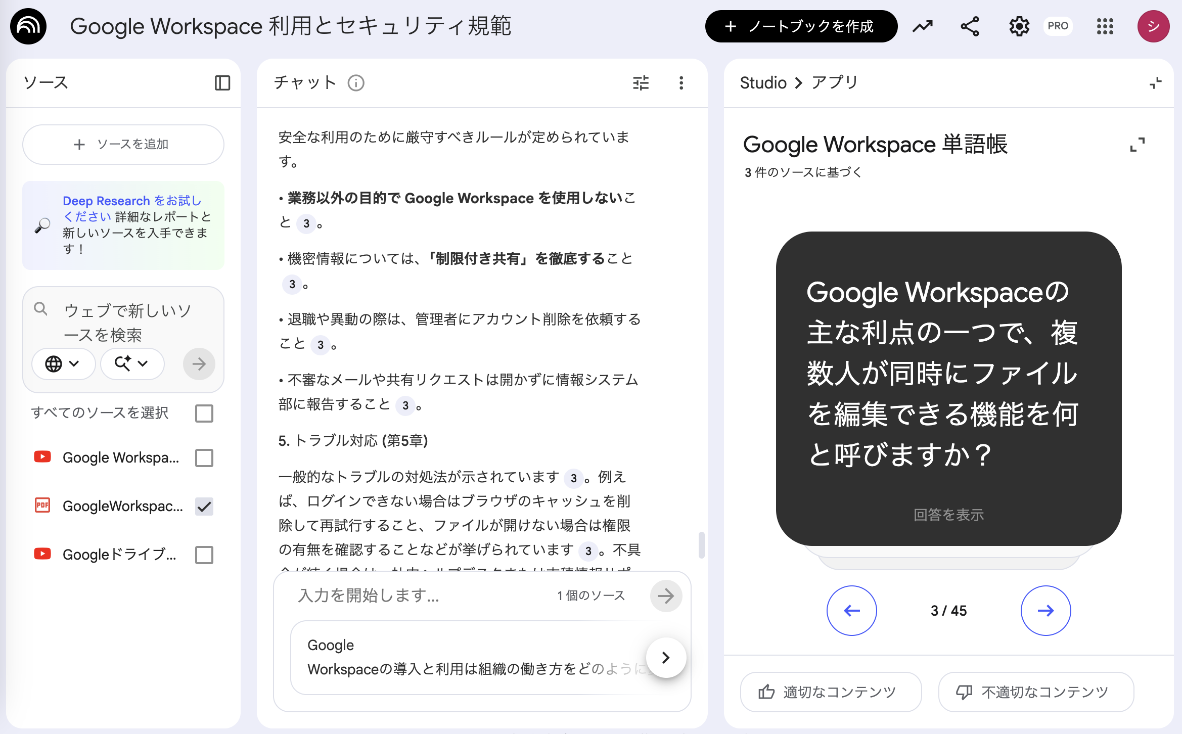This screenshot has width=1182, height=734.
Task: Check the Googleドライブ YouTube source
Action: pos(204,555)
